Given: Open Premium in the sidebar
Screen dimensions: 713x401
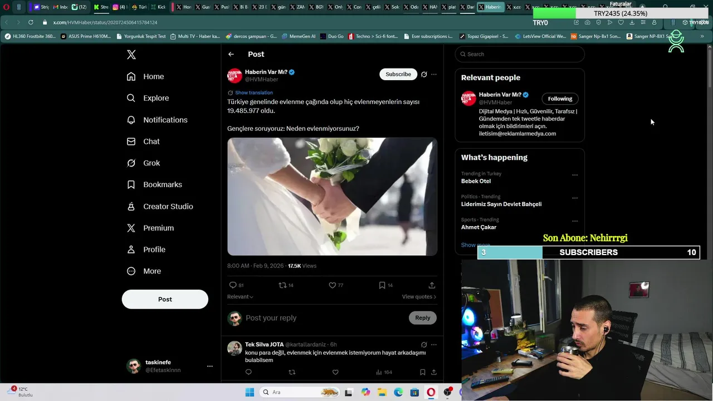Looking at the screenshot, I should [x=150, y=228].
